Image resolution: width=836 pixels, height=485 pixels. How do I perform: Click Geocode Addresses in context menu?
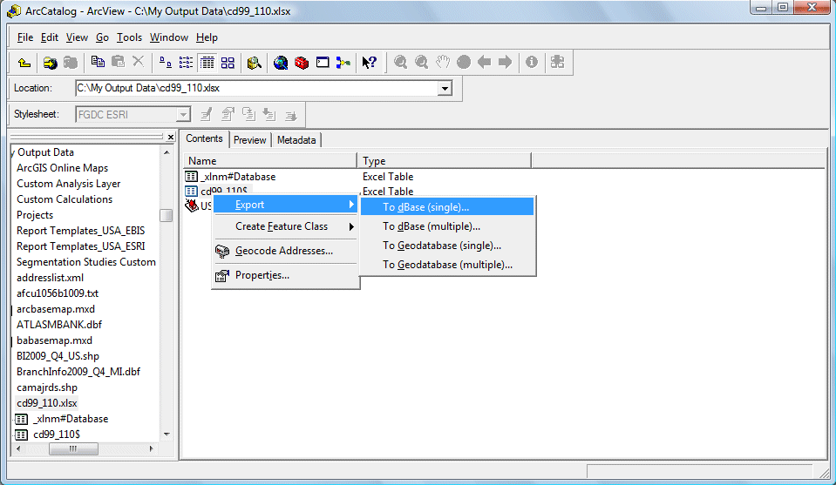click(x=285, y=251)
